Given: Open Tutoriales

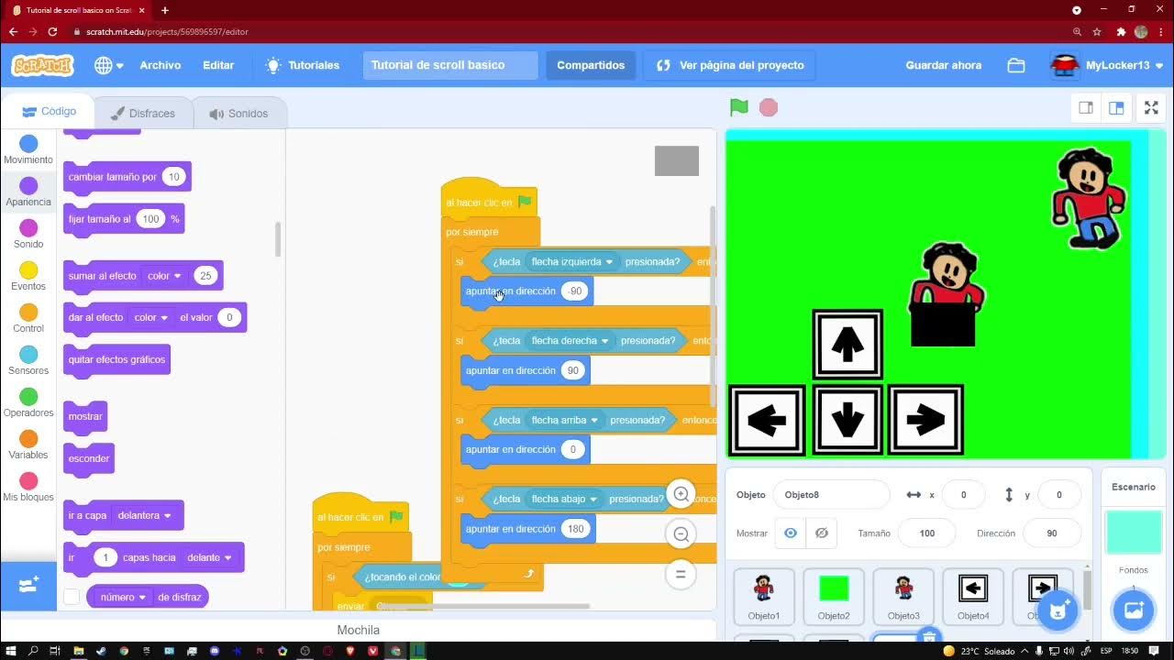Looking at the screenshot, I should pyautogui.click(x=303, y=65).
